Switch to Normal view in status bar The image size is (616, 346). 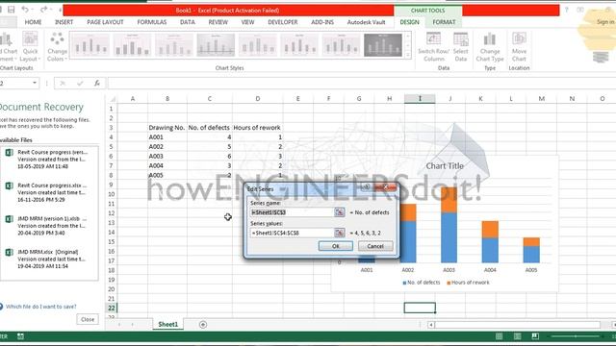499,336
